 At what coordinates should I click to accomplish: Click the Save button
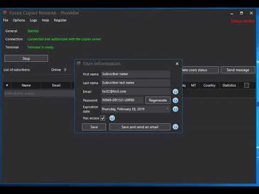[94, 127]
